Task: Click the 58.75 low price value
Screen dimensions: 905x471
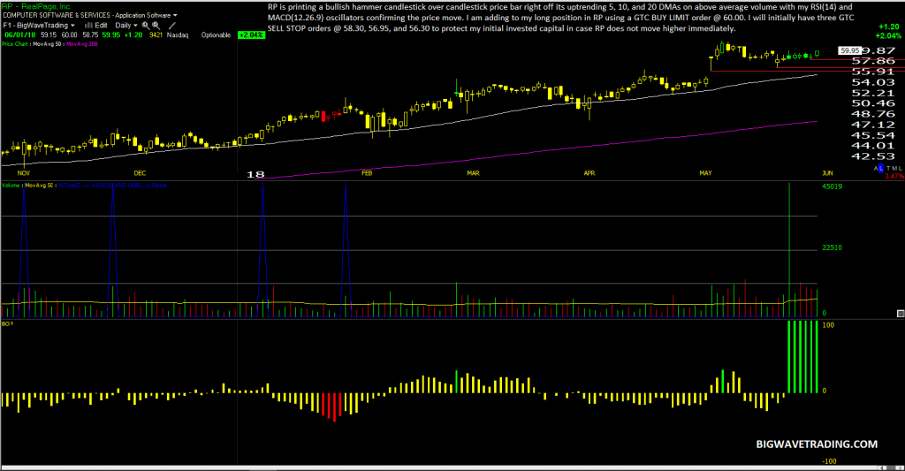Action: point(91,35)
